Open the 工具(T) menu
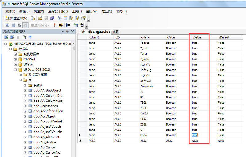 coord(77,11)
